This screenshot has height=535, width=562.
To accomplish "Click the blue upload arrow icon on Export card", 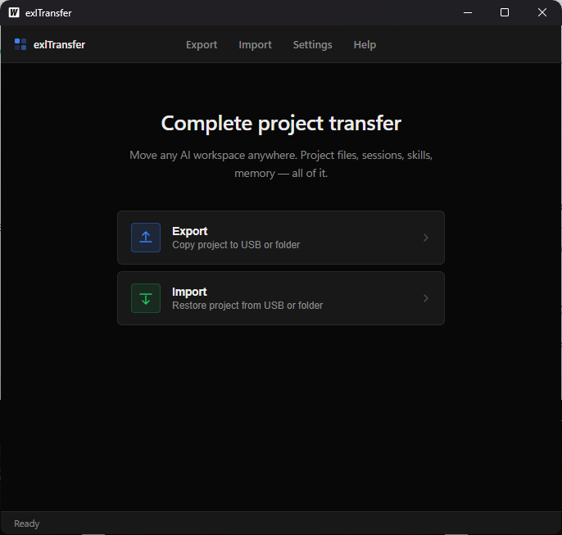I will click(146, 238).
